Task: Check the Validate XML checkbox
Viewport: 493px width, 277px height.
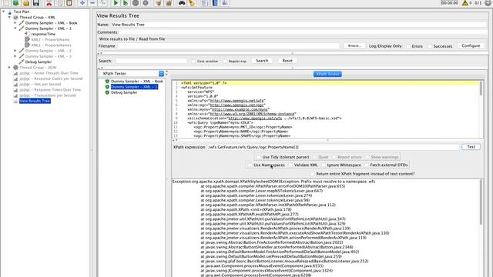Action: 290,165
